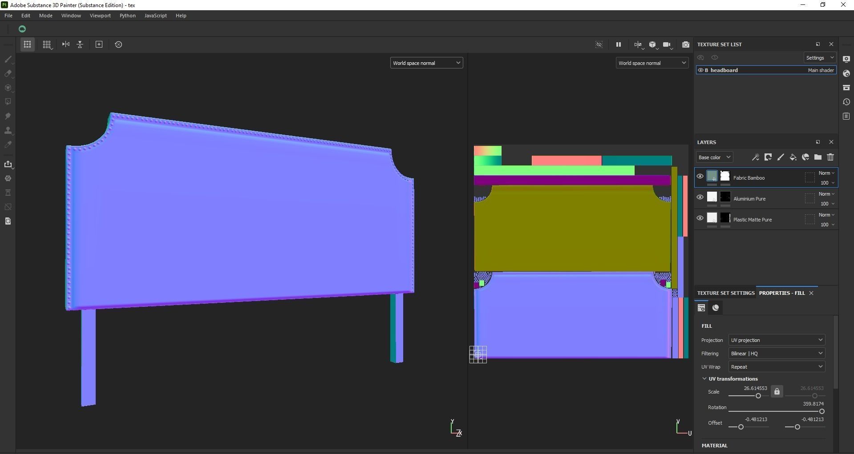This screenshot has height=454, width=854.
Task: Open Fabric Bamboo blend mode dropdown
Action: click(826, 173)
